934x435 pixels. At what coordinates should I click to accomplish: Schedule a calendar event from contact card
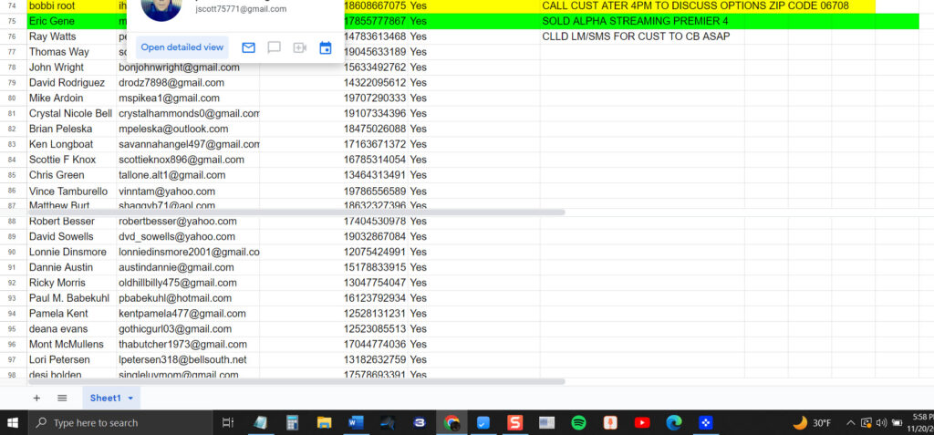[325, 47]
